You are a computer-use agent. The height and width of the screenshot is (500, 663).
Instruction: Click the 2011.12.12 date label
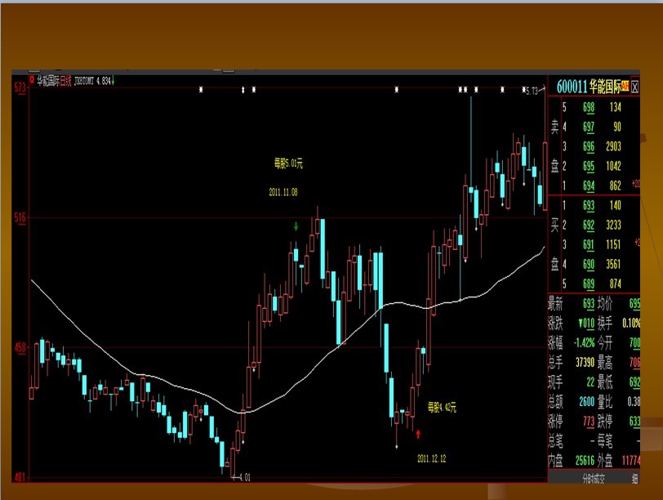point(430,458)
